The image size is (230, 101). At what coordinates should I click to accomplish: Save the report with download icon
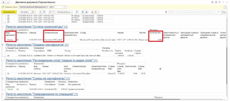(93, 12)
